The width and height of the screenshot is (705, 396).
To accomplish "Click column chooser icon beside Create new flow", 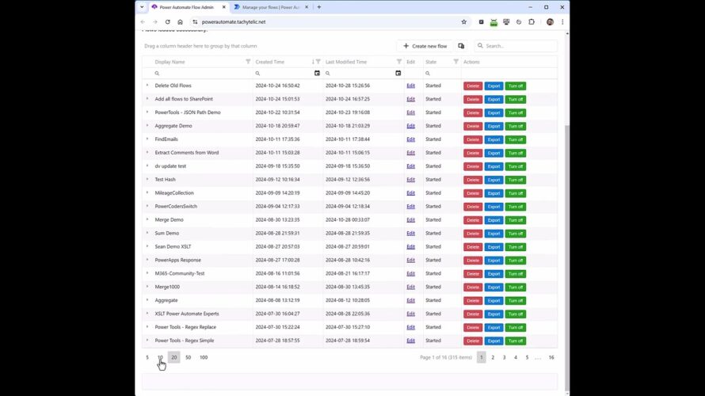I will click(x=461, y=46).
